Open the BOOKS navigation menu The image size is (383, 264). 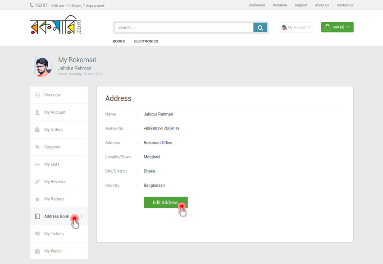click(x=119, y=42)
